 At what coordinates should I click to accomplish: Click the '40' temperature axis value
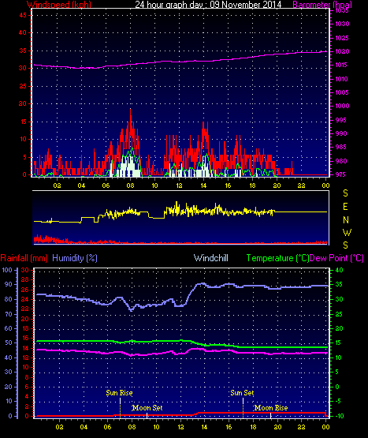pyautogui.click(x=339, y=270)
